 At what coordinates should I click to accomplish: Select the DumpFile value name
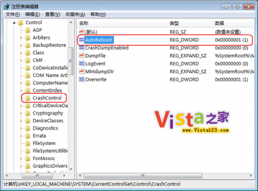pyautogui.click(x=95, y=56)
